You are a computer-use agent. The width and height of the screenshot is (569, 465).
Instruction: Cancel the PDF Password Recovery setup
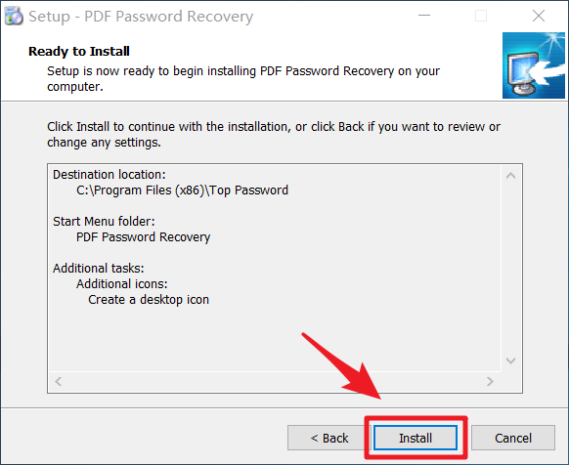512,438
